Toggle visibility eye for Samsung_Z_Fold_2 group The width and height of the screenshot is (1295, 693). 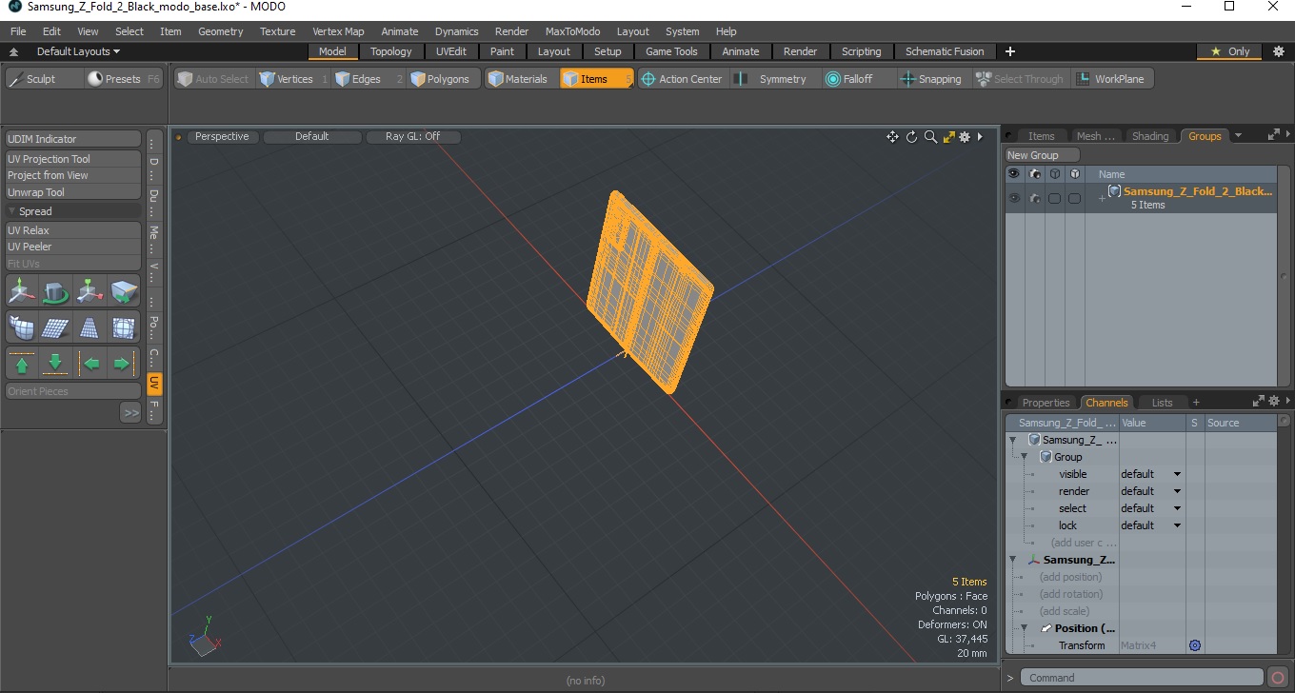pos(1014,198)
